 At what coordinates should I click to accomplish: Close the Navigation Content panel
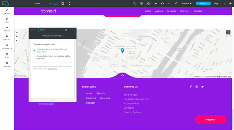(74, 30)
